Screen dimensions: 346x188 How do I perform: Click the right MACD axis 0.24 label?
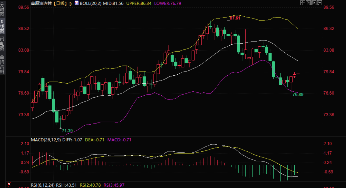point(328,163)
